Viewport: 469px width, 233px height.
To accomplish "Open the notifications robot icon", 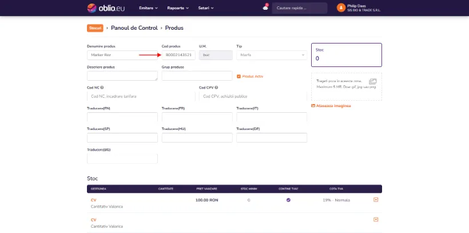I will click(265, 8).
